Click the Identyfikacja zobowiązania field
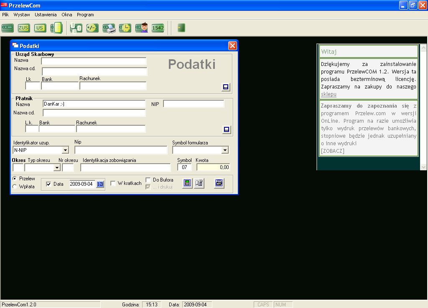 tap(125, 168)
